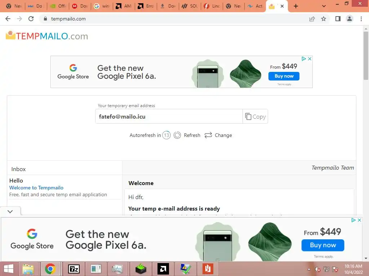Toggle the browser side panel
369x276 pixels.
coord(338,19)
